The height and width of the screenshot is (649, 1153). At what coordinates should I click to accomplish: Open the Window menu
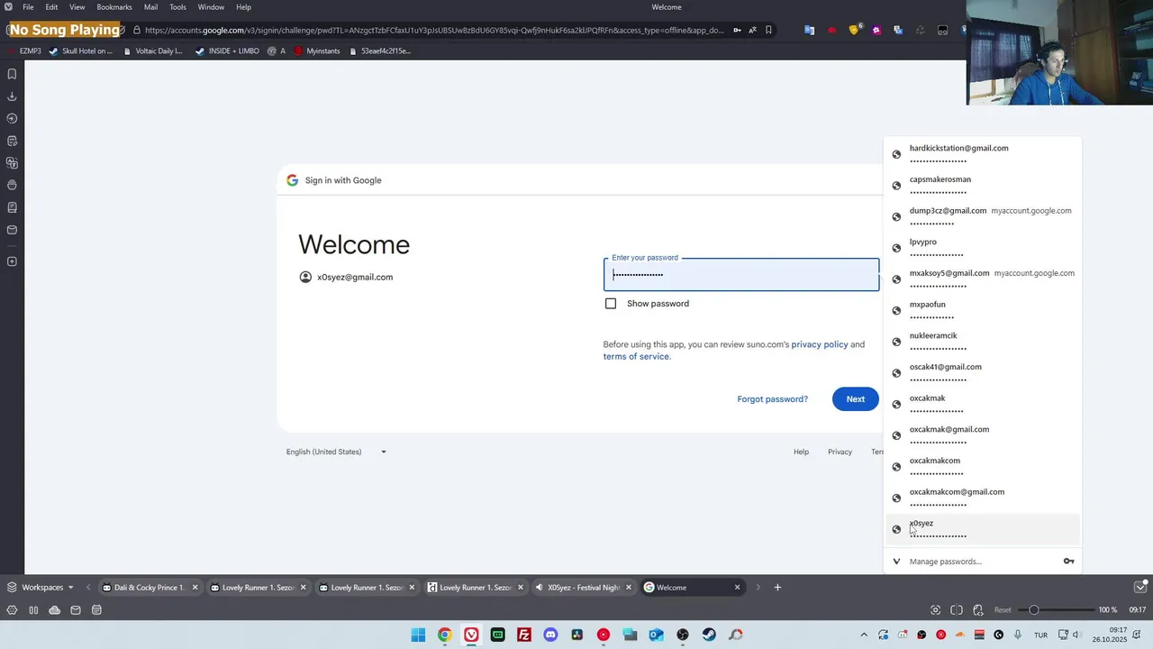211,7
